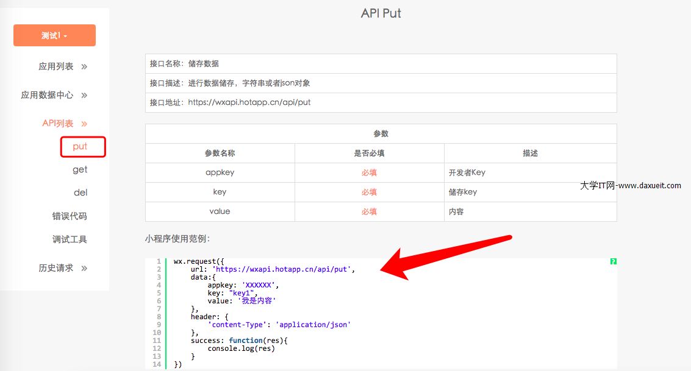Expand the 应用数据中心 sidebar section label
This screenshot has height=371, width=691.
point(47,95)
